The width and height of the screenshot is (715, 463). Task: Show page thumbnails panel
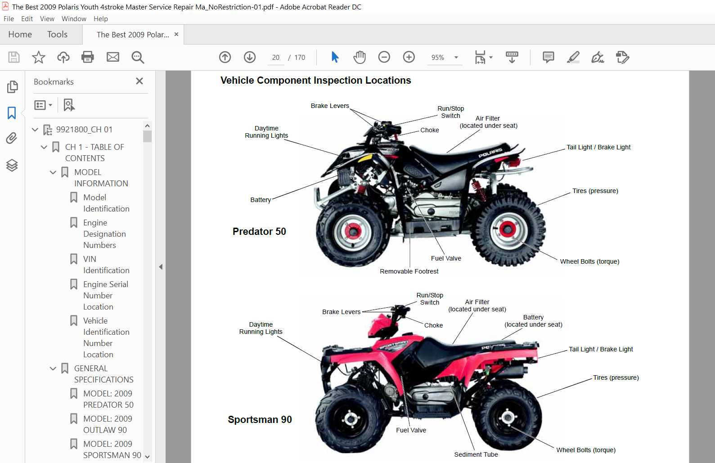click(12, 87)
